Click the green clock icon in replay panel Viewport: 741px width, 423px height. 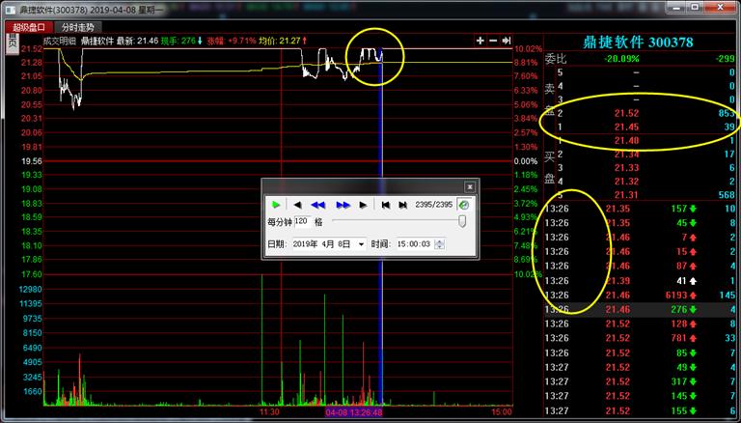[x=463, y=205]
